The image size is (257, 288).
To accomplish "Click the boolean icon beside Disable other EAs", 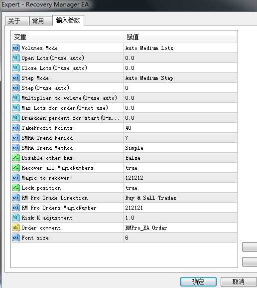I will pos(16,158).
